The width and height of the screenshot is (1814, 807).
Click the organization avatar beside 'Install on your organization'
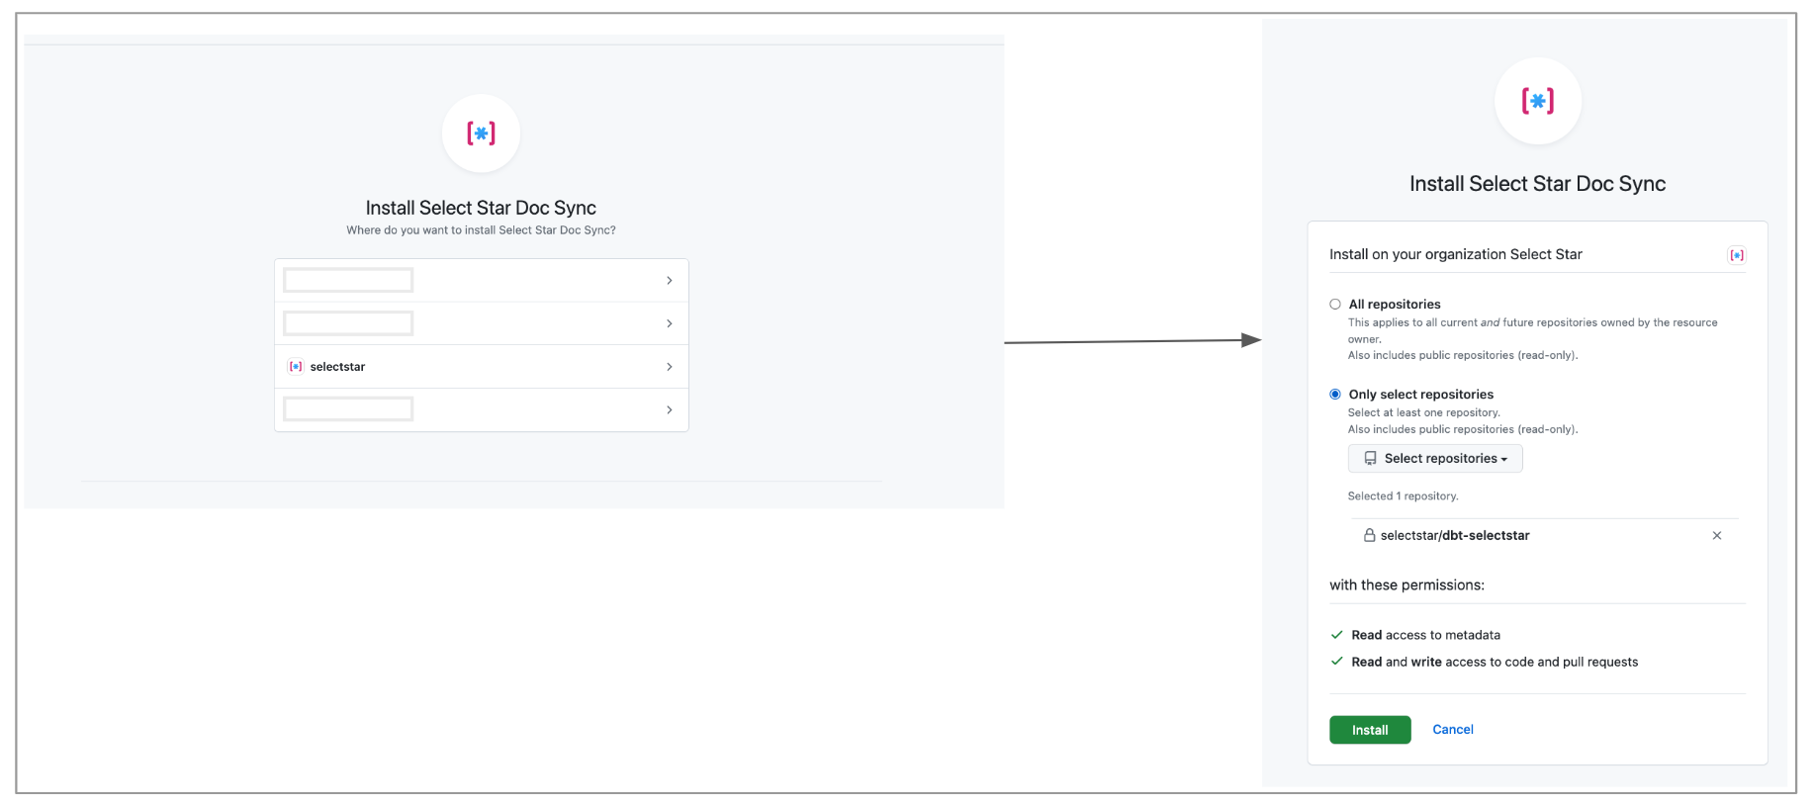pyautogui.click(x=1736, y=255)
